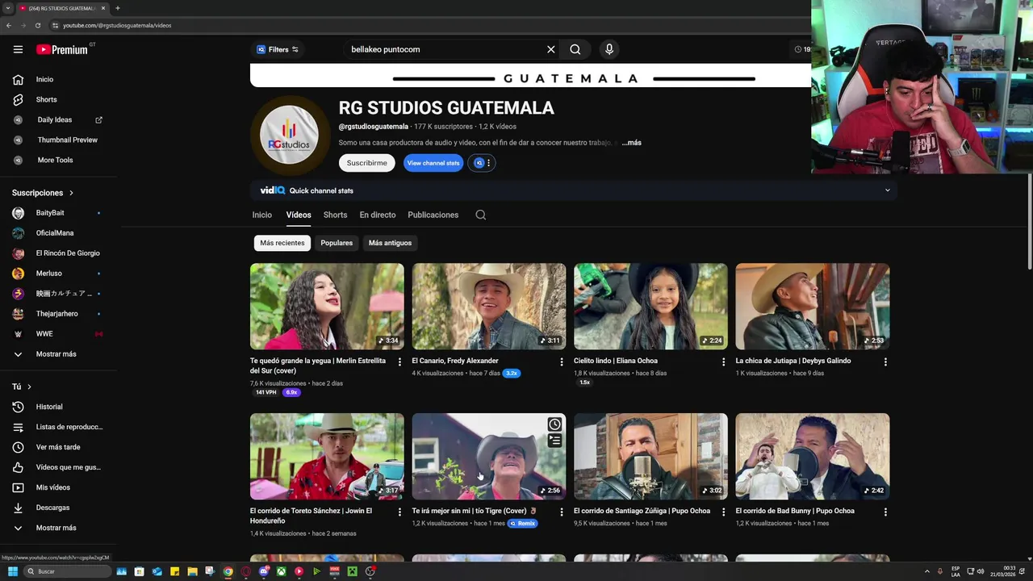
Task: Click the browser address bar URL
Action: pos(117,25)
